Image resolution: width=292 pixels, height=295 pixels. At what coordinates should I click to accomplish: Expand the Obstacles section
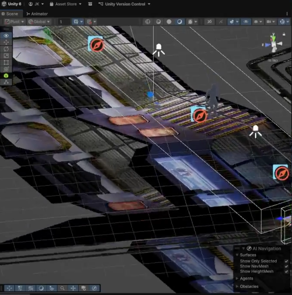pos(249,286)
